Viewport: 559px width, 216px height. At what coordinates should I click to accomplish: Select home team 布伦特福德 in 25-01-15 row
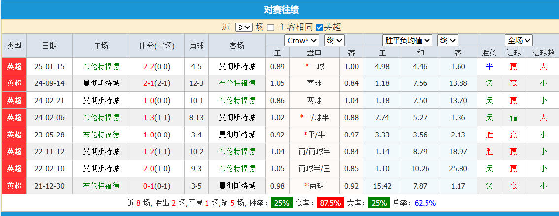coord(101,67)
